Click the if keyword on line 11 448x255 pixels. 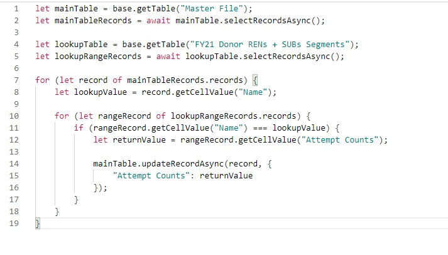79,128
